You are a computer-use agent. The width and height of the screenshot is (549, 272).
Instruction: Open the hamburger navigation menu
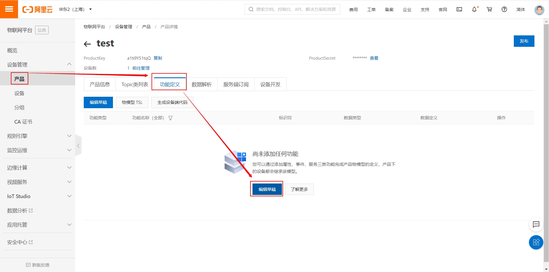[9, 9]
